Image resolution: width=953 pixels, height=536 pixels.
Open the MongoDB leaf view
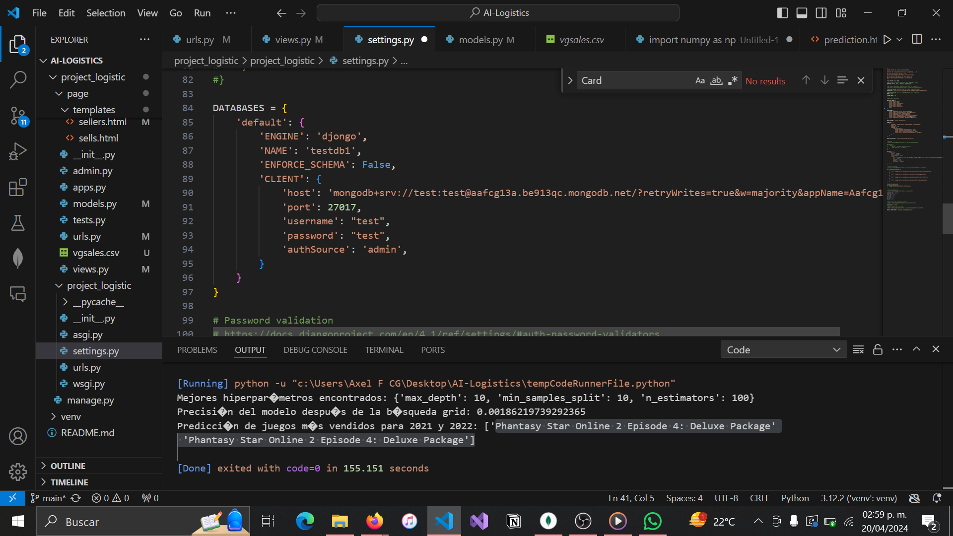(18, 258)
